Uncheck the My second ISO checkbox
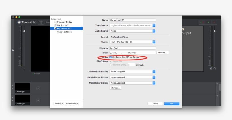 (x=55, y=28)
